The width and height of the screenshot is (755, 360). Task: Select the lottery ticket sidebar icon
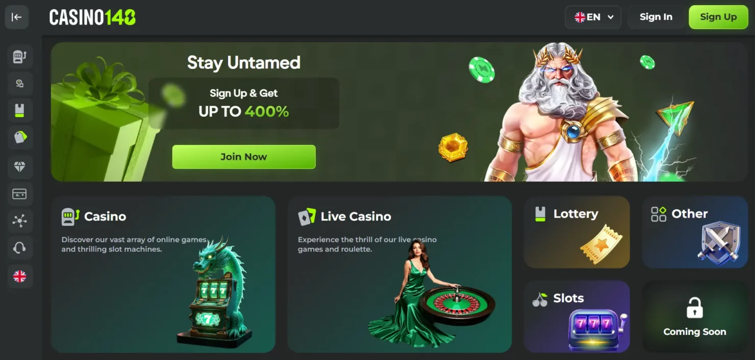coord(20,110)
